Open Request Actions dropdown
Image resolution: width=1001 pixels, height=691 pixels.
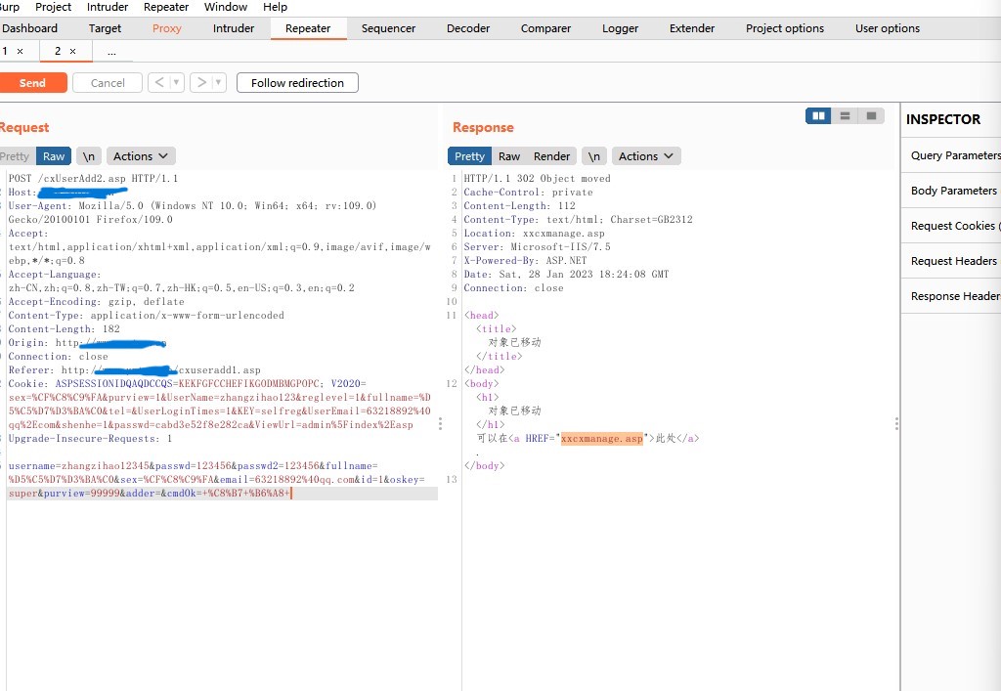tap(141, 156)
